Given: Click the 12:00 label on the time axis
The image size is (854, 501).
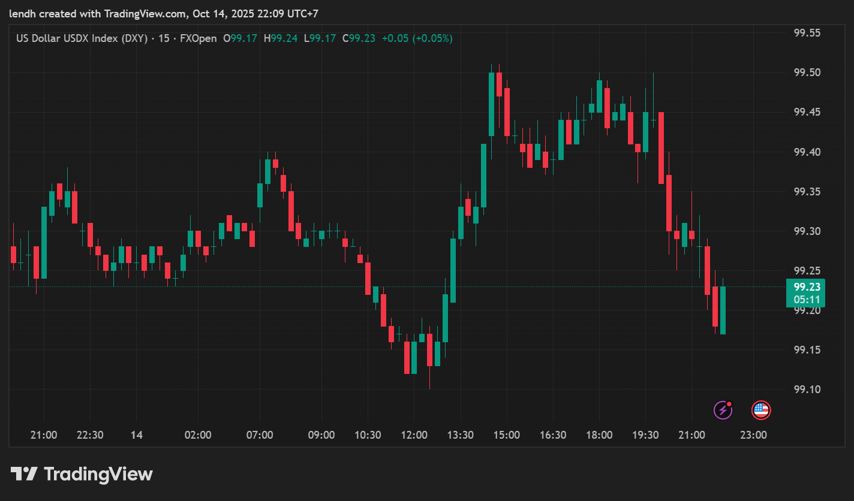Looking at the screenshot, I should point(414,435).
